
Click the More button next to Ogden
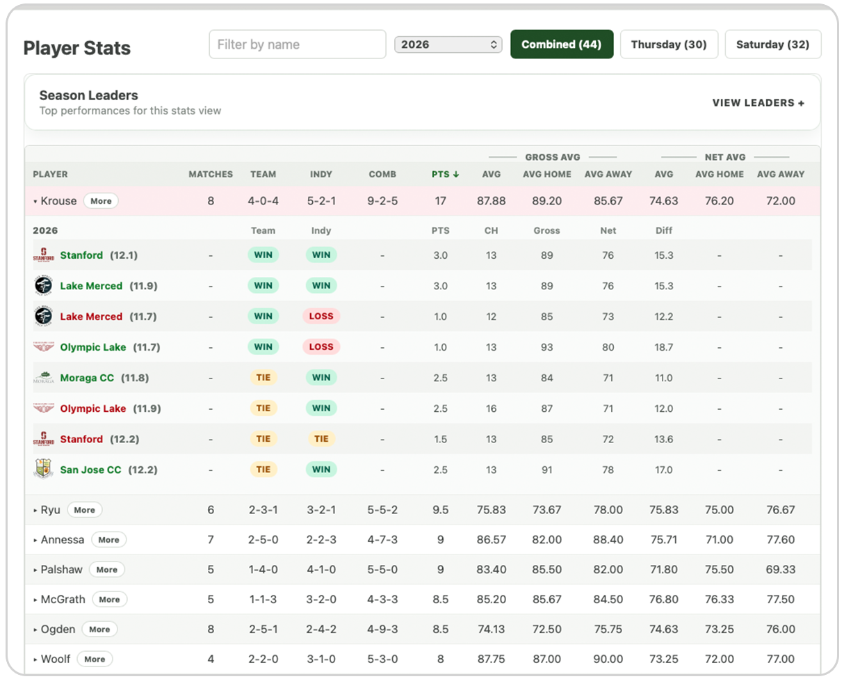99,630
